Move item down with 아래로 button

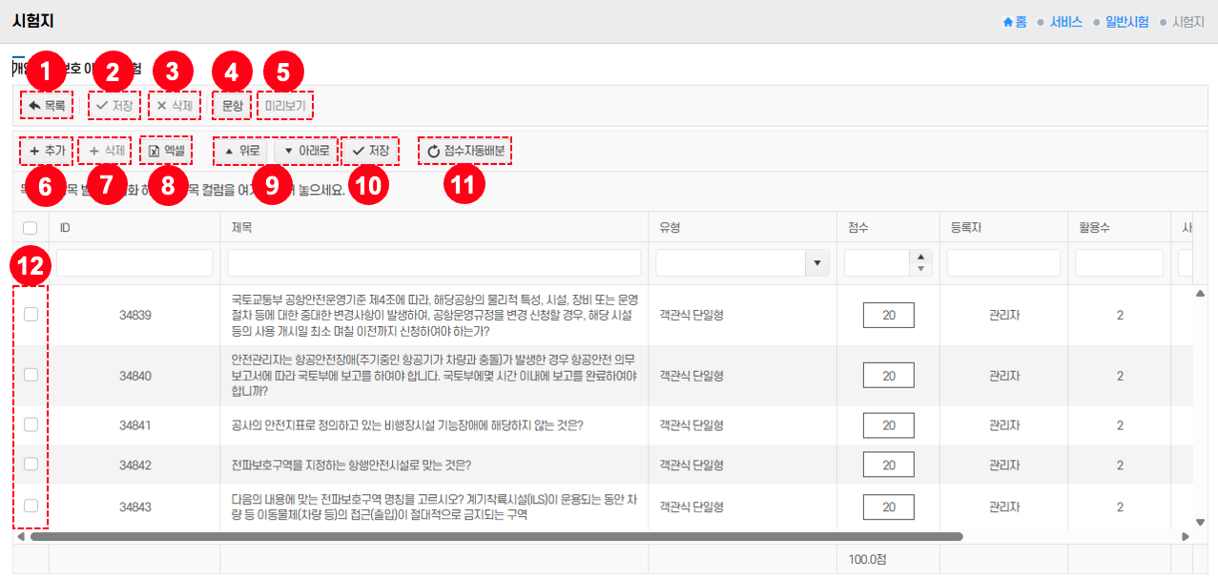pos(306,151)
